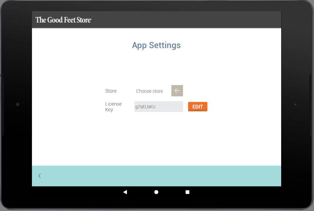Click the EDIT button for License Key
The image size is (314, 211).
click(198, 107)
